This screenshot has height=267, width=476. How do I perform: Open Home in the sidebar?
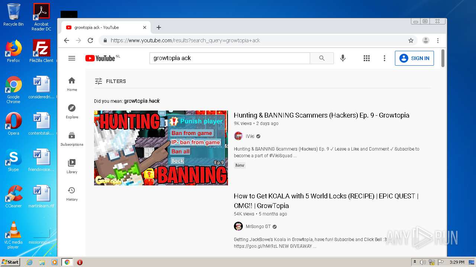point(72,84)
